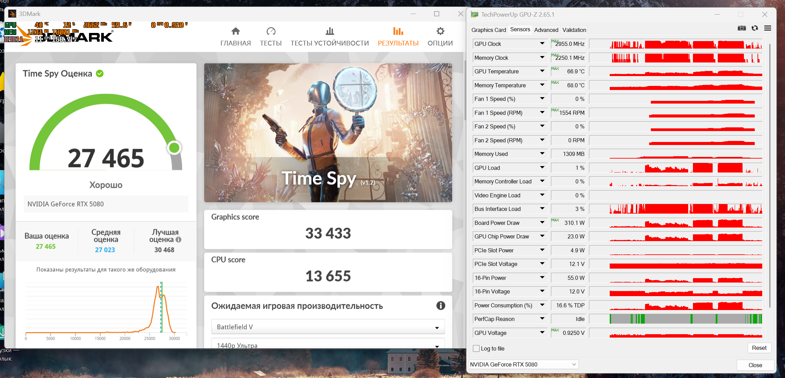Click the ГЛАВНАЯ home icon

coord(235,32)
